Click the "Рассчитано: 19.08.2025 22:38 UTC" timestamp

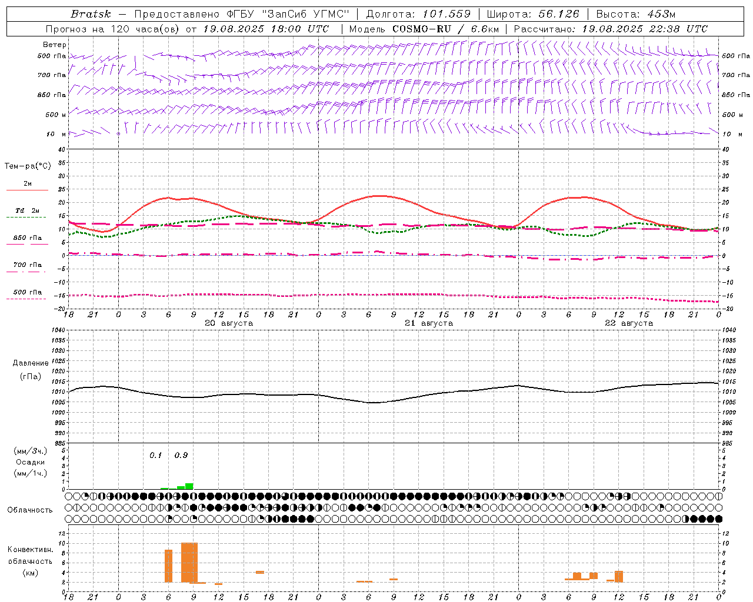(x=611, y=29)
